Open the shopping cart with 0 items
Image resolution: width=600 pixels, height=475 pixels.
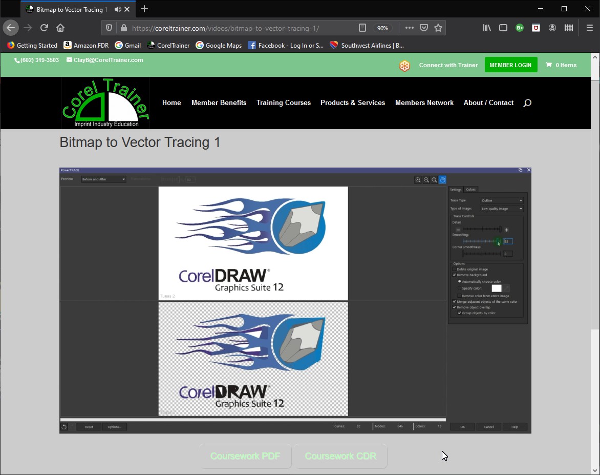point(561,65)
